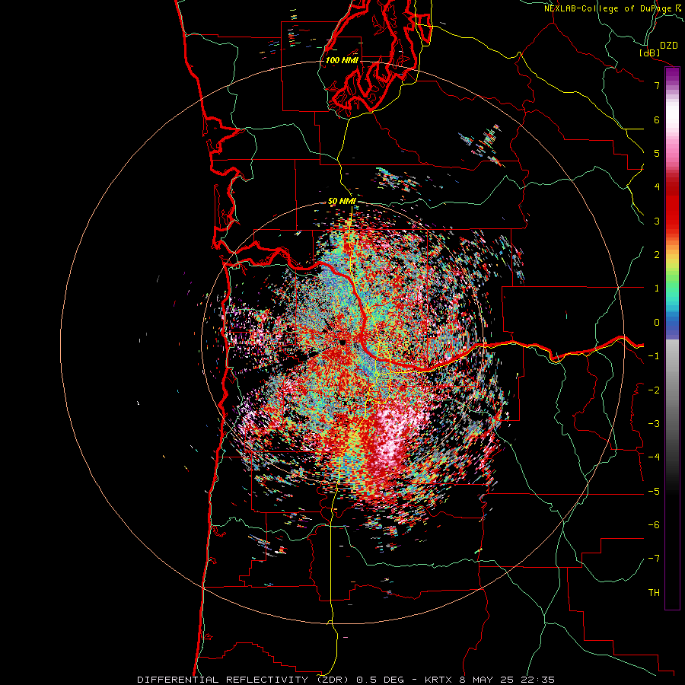
Task: Click the '100 NMI' range ring label
Action: click(x=342, y=60)
